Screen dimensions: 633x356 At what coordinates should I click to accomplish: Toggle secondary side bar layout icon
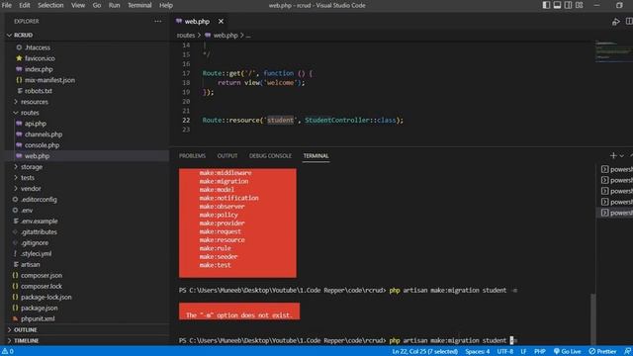point(568,5)
